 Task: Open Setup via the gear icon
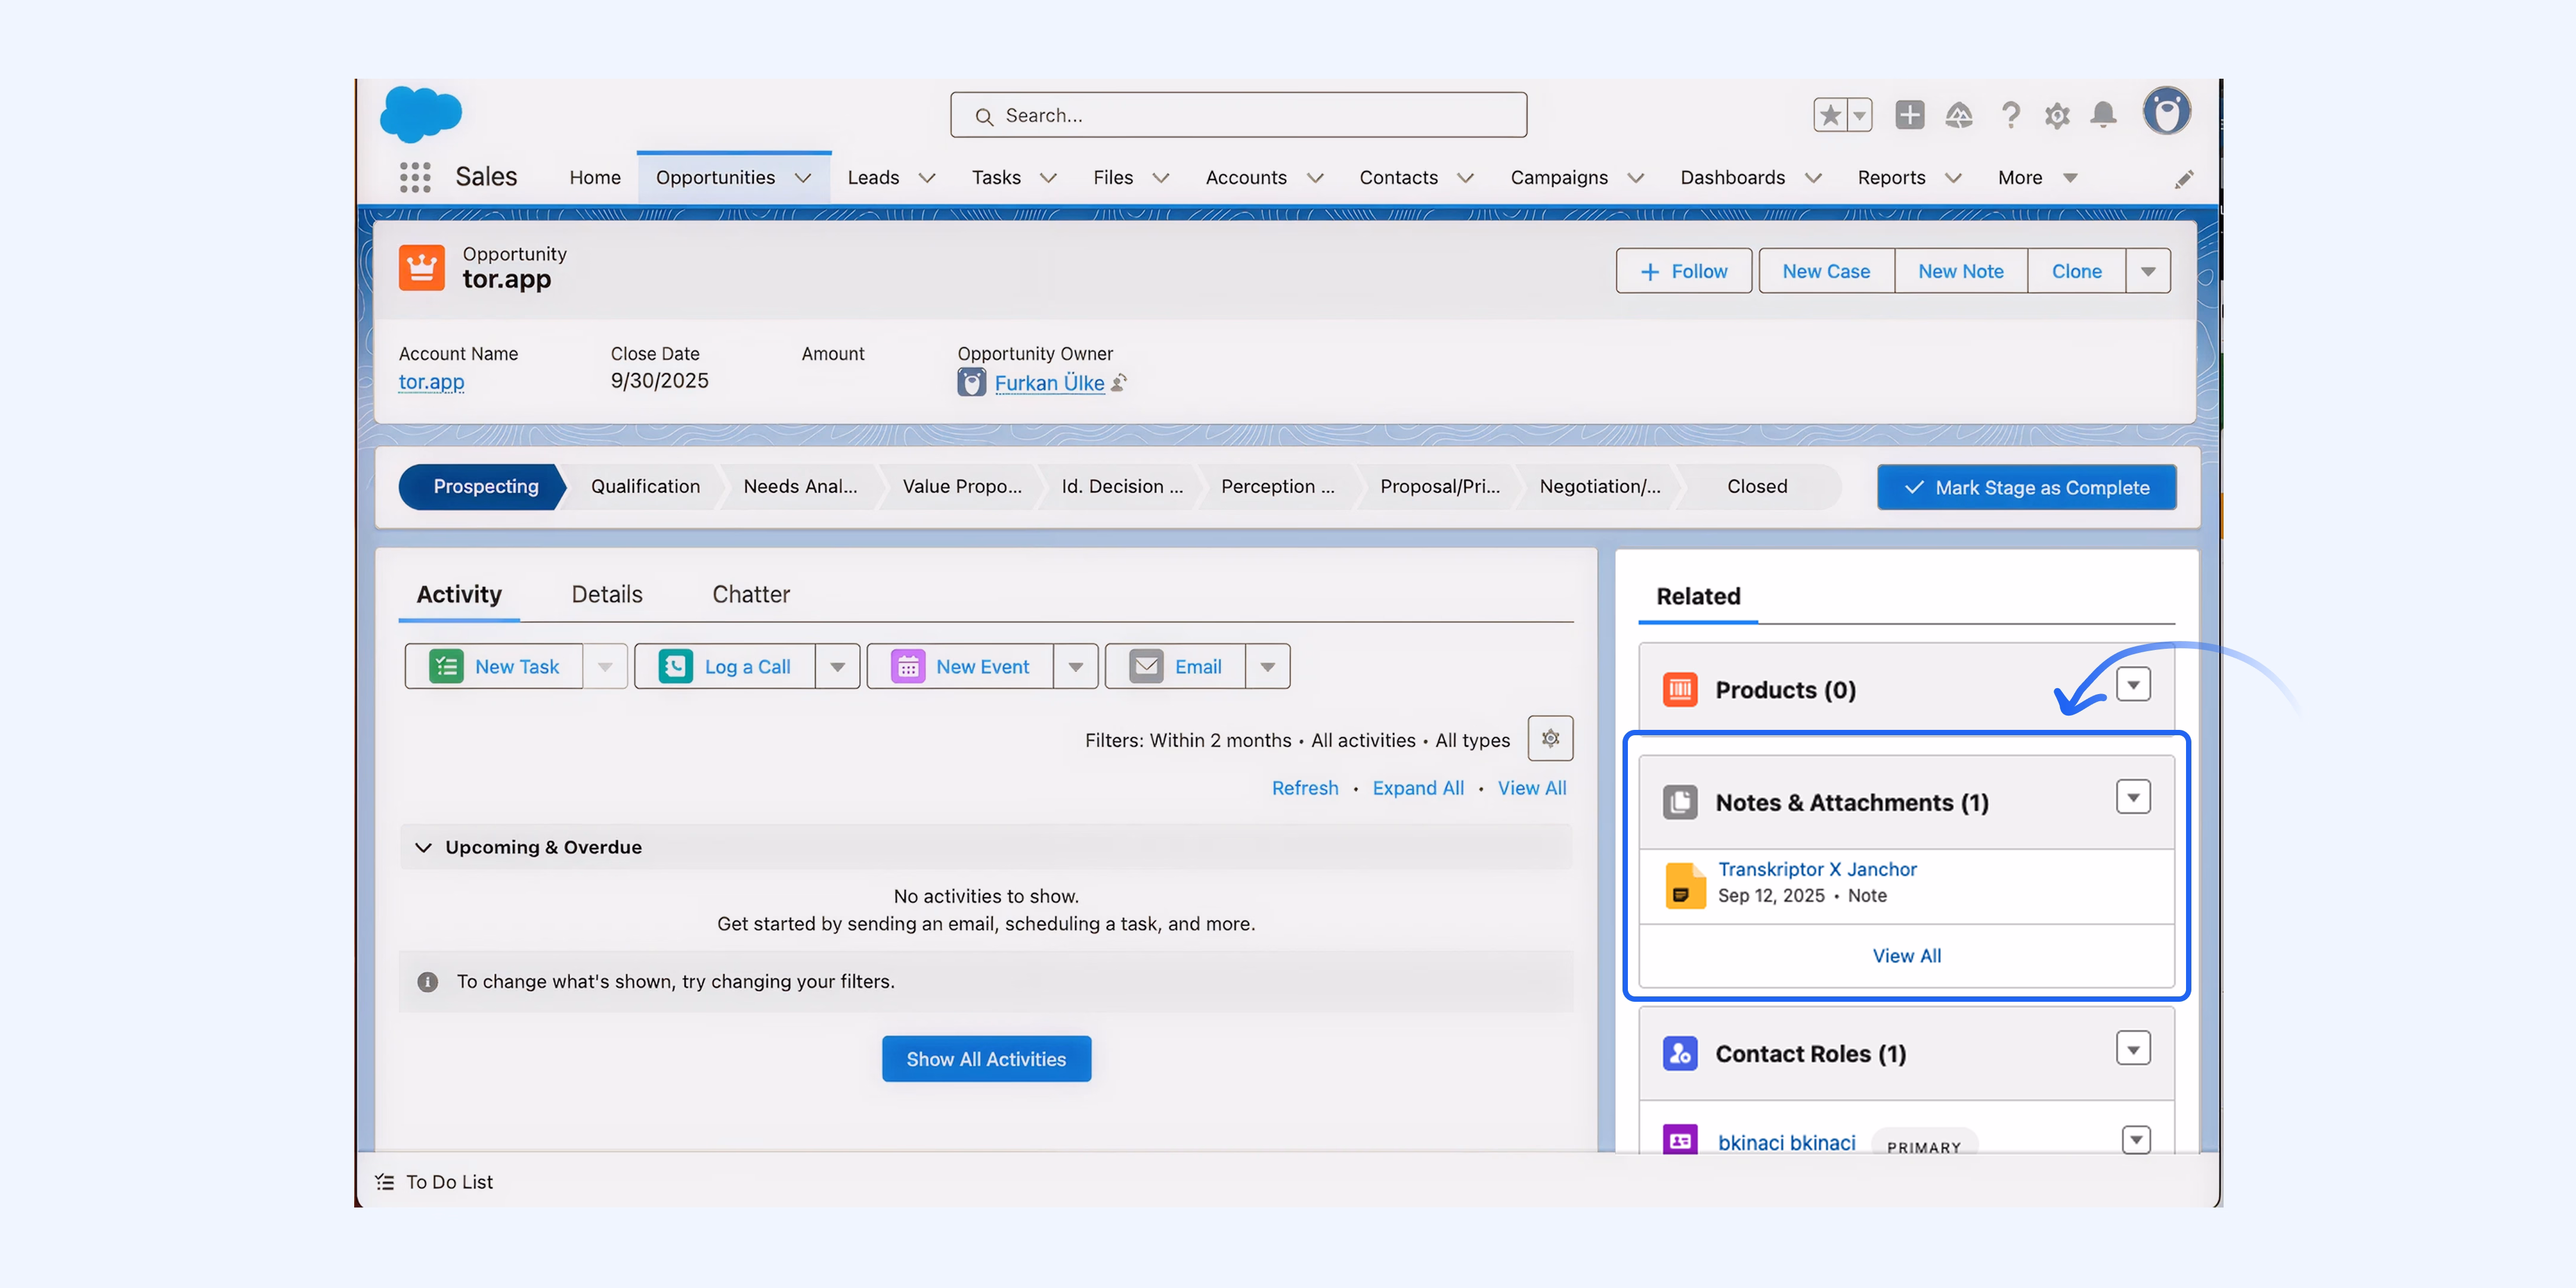[x=2057, y=115]
